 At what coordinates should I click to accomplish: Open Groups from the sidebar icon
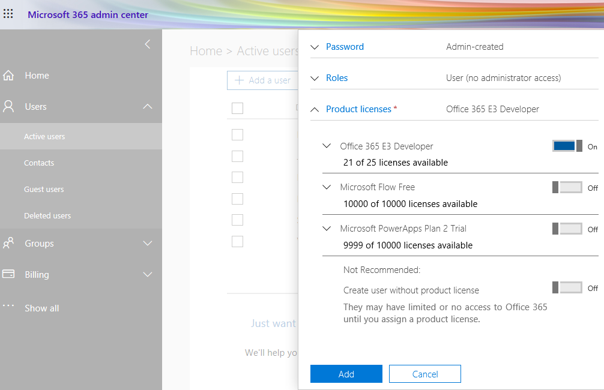[x=8, y=243]
